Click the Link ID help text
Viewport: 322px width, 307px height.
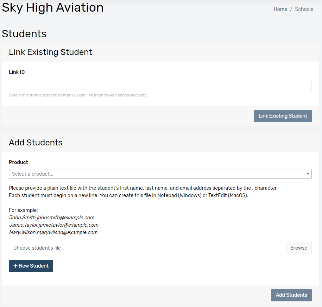78,95
